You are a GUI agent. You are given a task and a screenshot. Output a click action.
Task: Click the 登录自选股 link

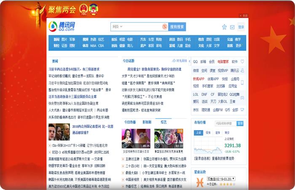[202, 158]
